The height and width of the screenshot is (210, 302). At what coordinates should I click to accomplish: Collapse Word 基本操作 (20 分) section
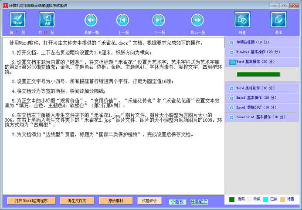(x=262, y=62)
